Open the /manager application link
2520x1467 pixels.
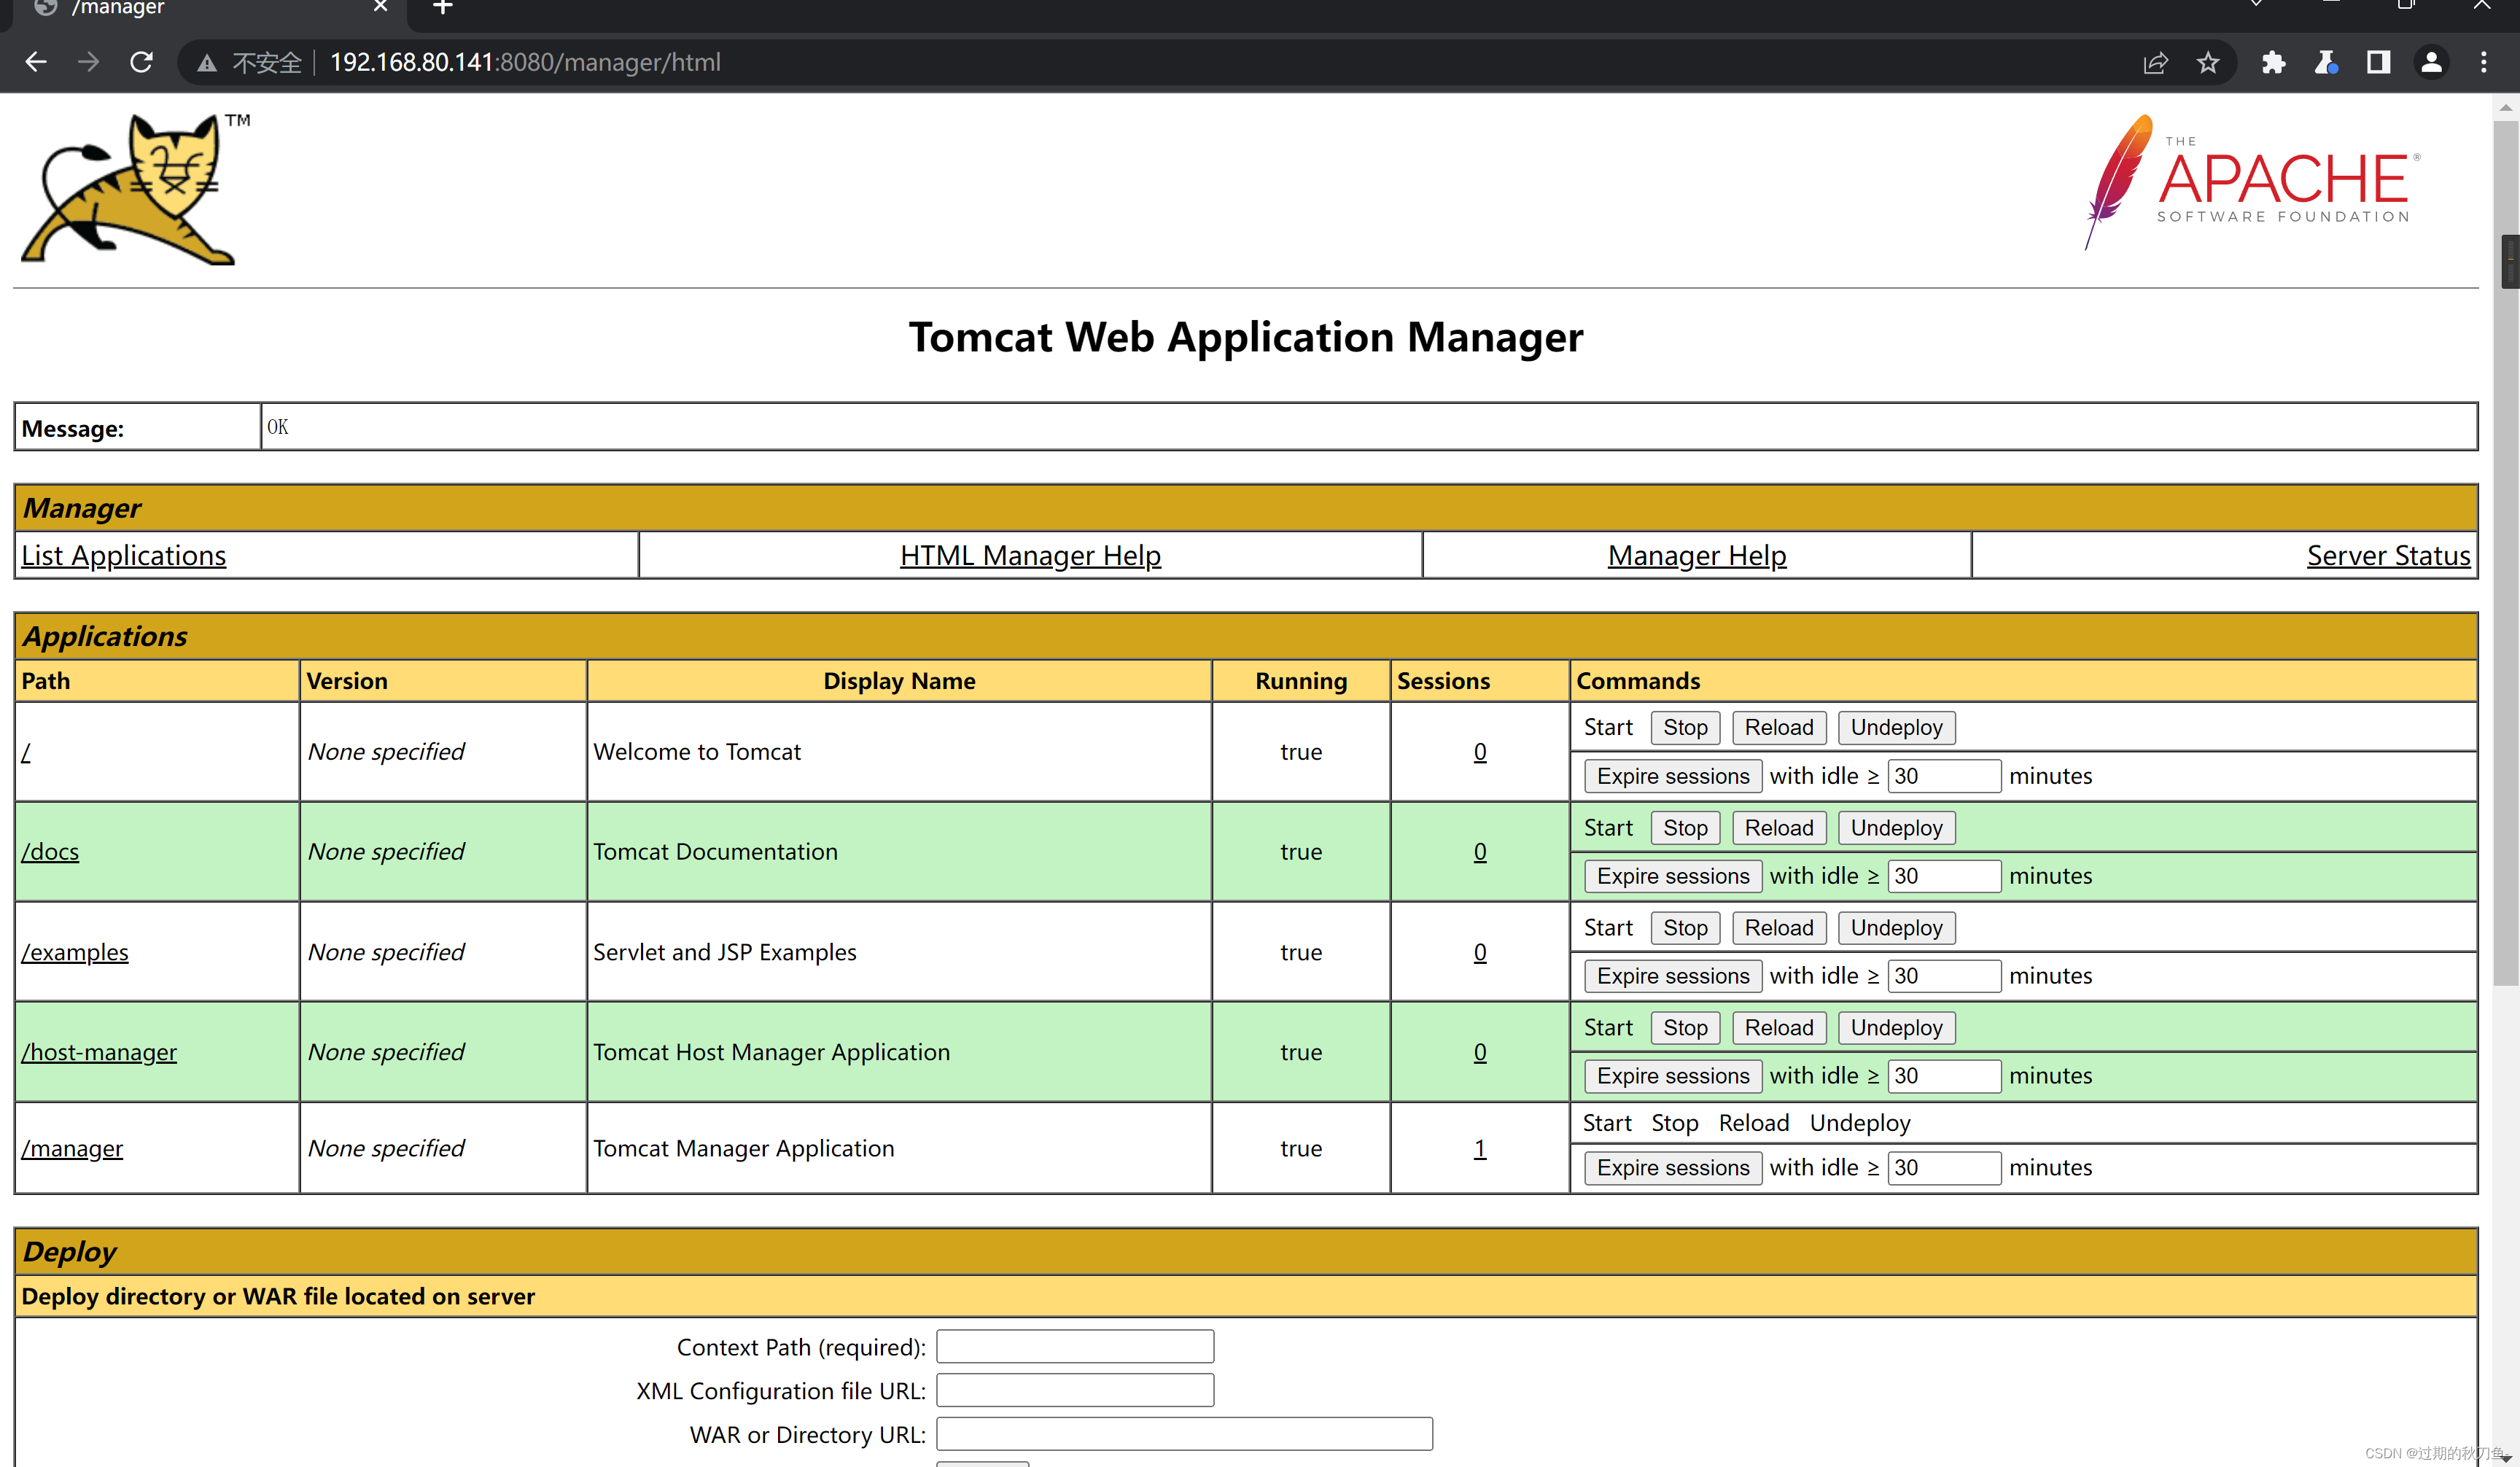[x=72, y=1148]
